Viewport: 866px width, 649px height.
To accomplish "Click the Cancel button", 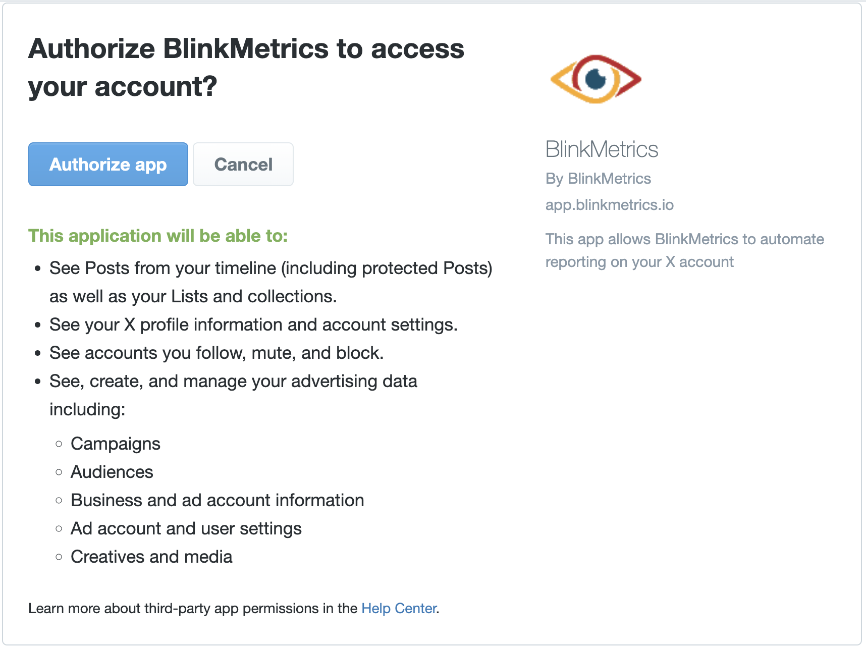I will [x=243, y=164].
